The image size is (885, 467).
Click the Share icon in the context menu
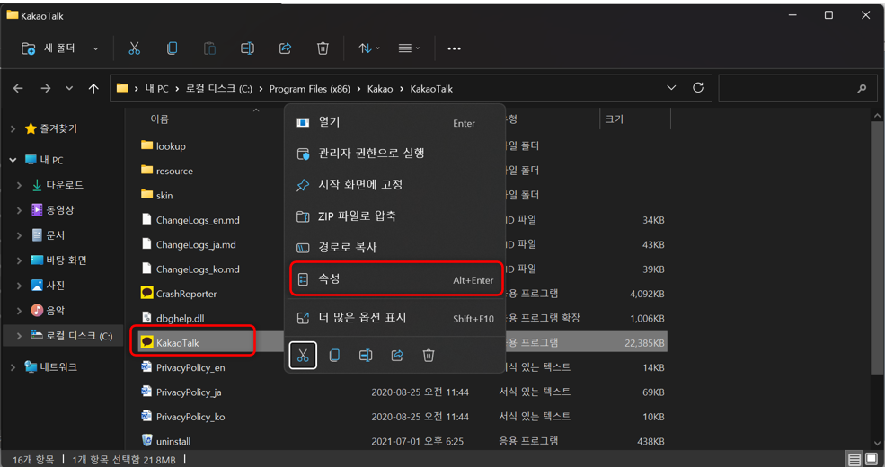(397, 356)
